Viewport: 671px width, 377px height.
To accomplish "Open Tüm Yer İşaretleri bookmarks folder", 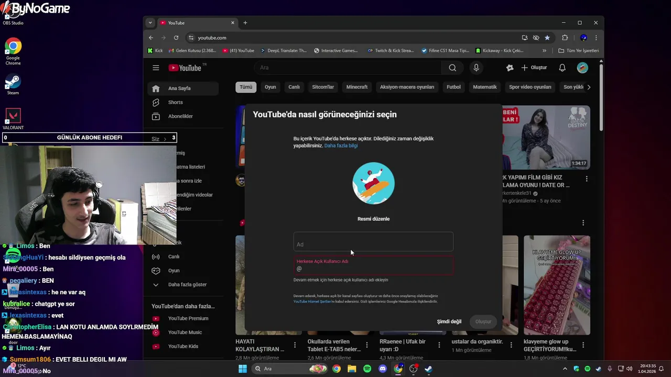I will click(x=578, y=51).
